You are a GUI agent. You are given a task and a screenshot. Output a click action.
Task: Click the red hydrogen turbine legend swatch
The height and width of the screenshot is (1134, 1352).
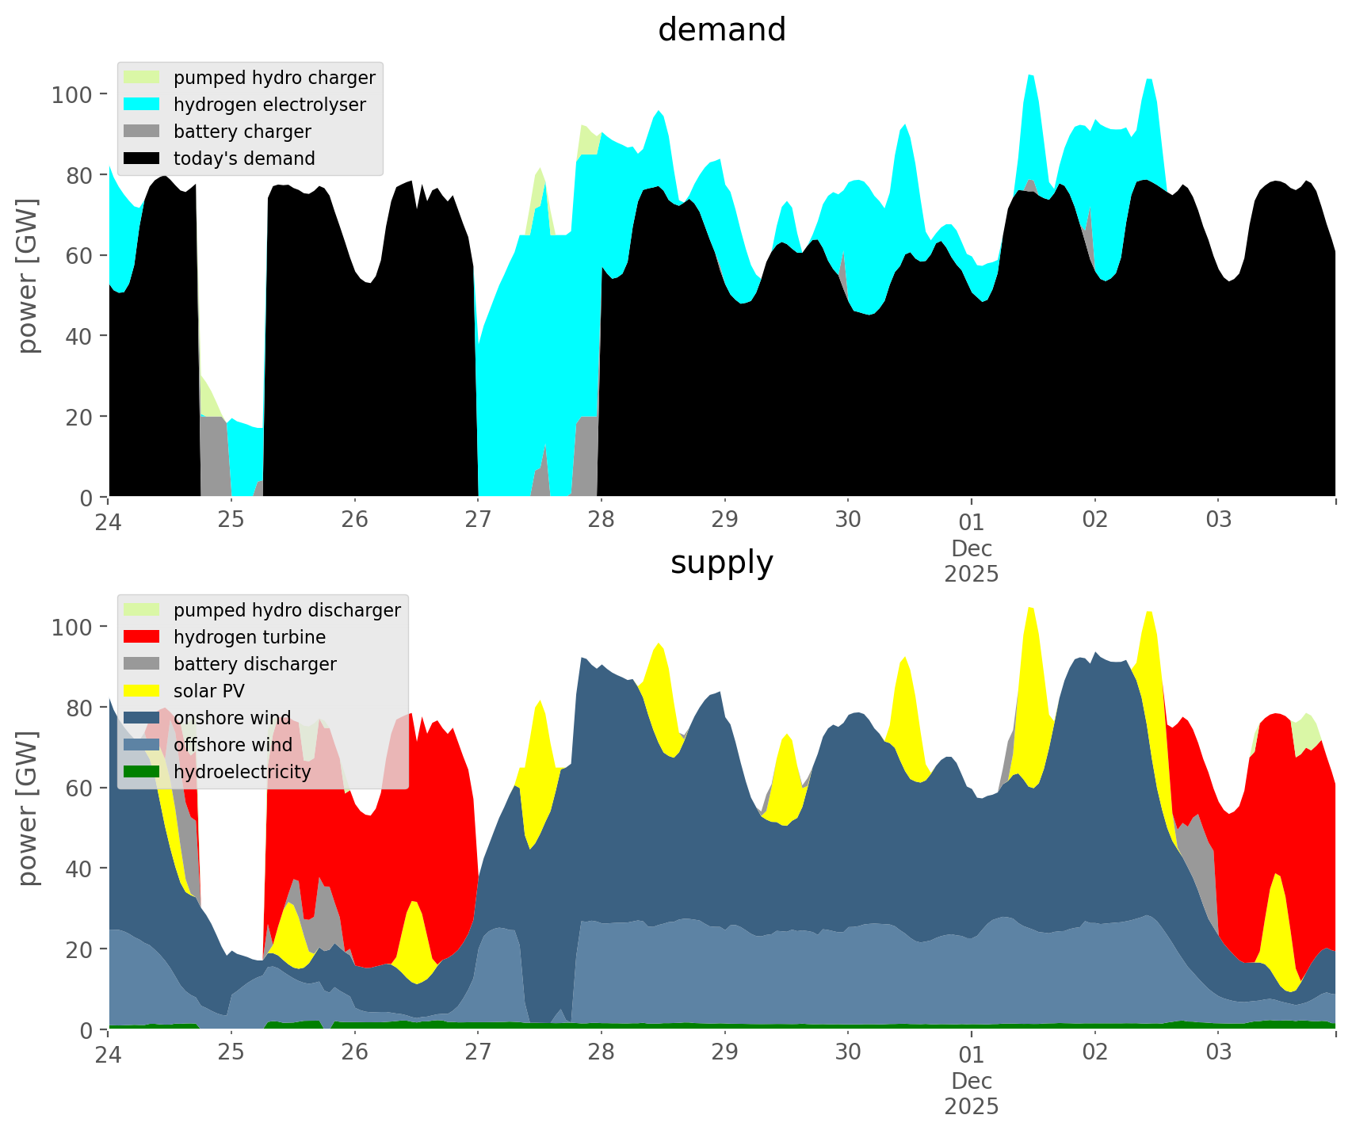[142, 637]
